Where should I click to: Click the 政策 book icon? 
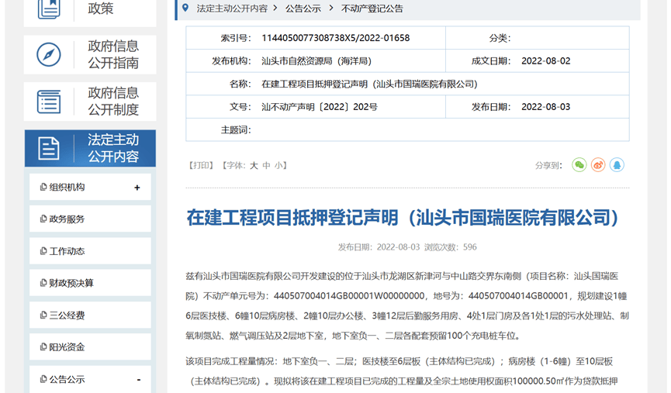49,9
